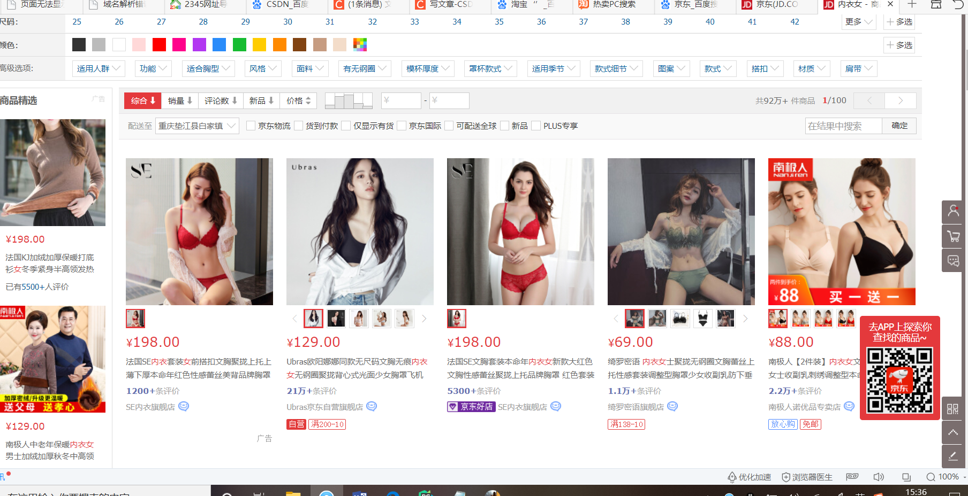This screenshot has height=496, width=968.
Task: Select the red color swatch
Action: 159,45
